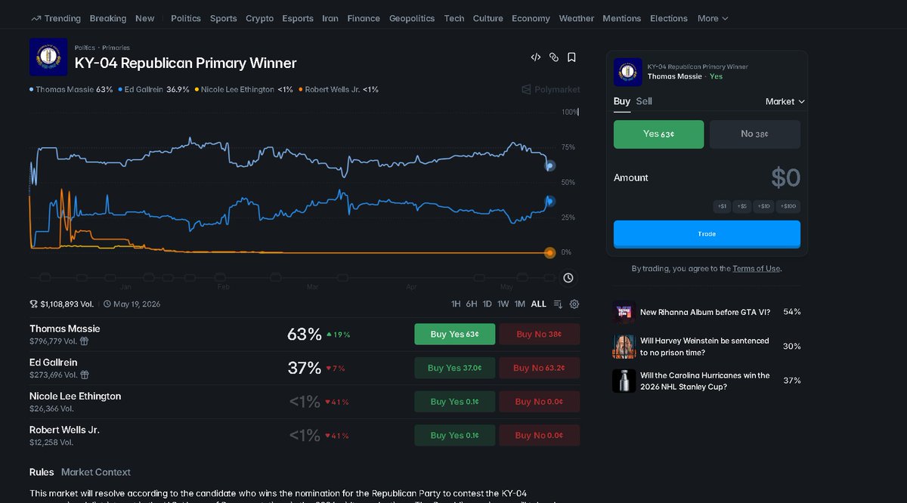Viewport: 907px width, 503px height.
Task: Buy No 63.2¢ for Ed Gallrein
Action: tap(540, 368)
